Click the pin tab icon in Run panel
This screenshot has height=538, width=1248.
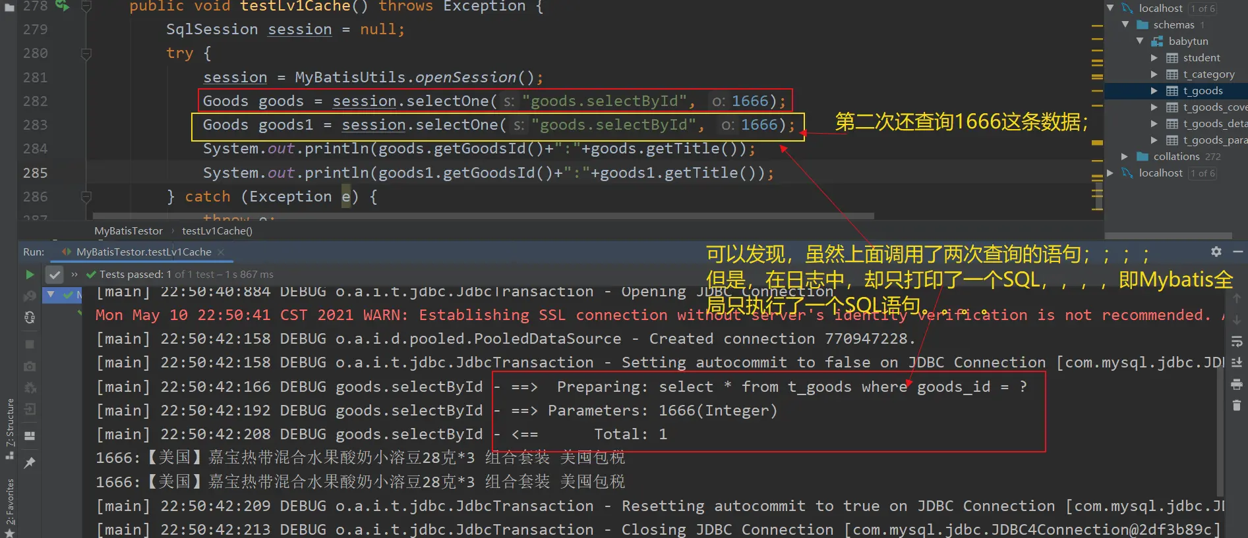[30, 463]
